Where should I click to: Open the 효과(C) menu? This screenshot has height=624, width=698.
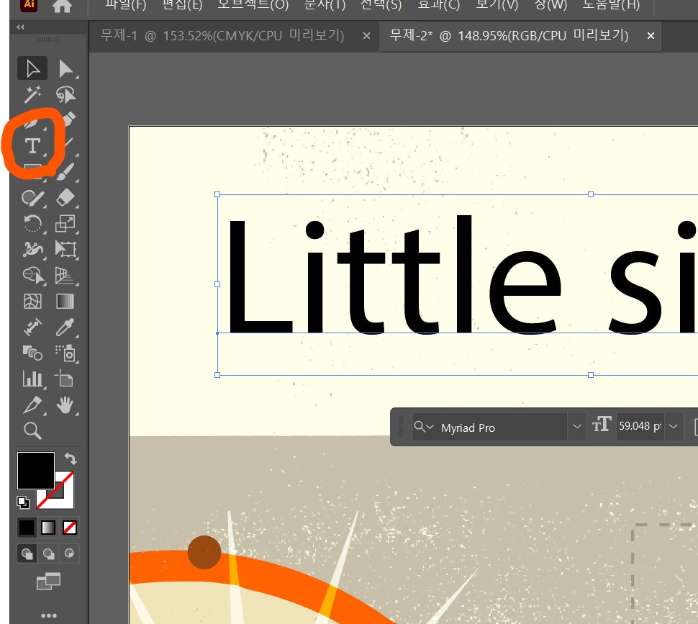pos(438,5)
